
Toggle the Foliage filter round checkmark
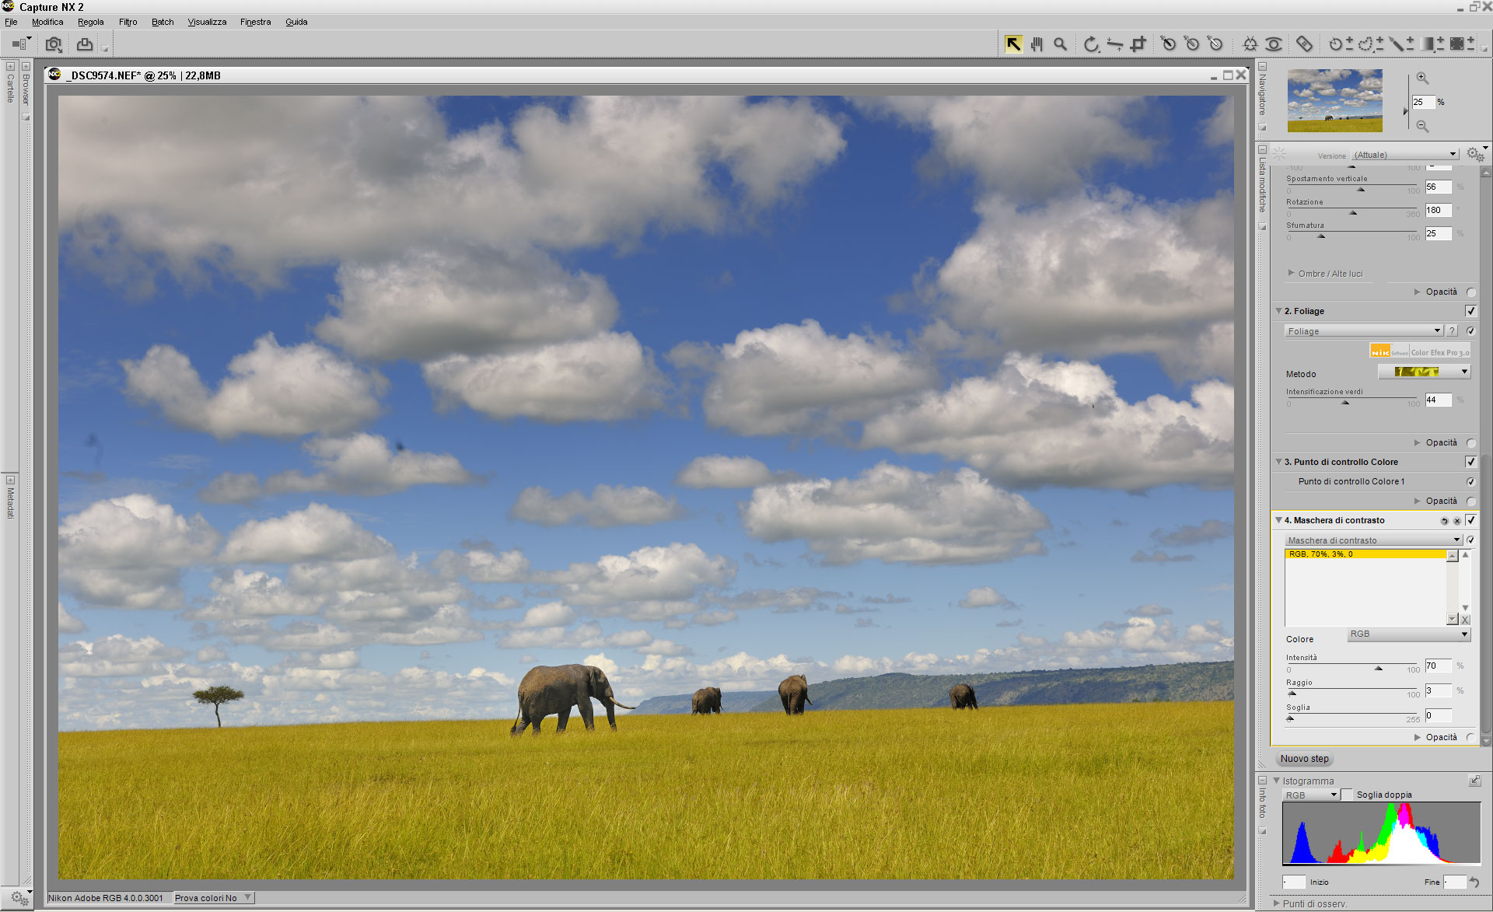tap(1470, 331)
